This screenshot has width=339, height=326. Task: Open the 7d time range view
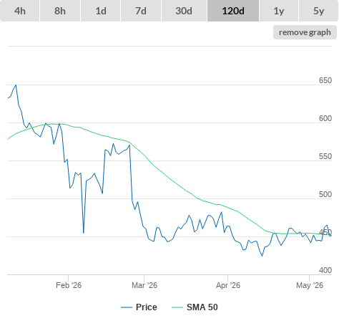tap(141, 11)
